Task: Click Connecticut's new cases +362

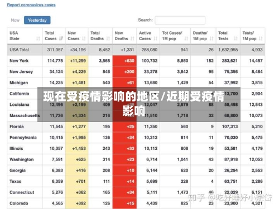Action: pos(81,192)
